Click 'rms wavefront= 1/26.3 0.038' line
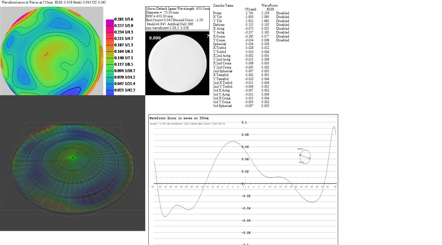 click(167, 28)
